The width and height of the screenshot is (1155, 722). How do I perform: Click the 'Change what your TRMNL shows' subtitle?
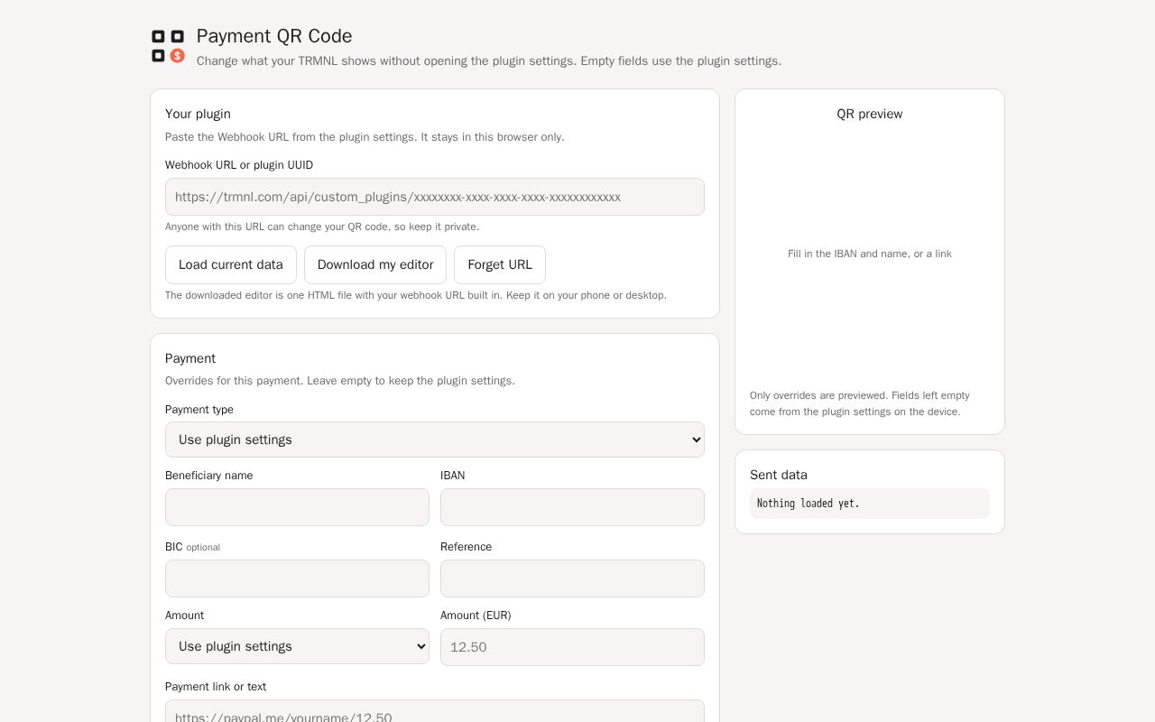489,61
